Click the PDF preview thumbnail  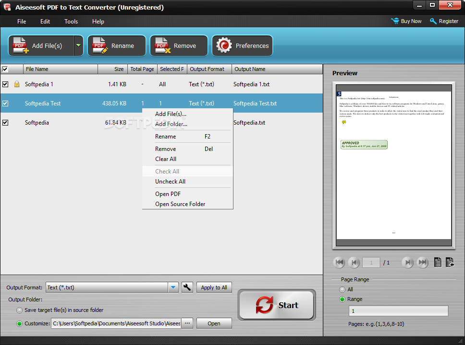coord(393,165)
